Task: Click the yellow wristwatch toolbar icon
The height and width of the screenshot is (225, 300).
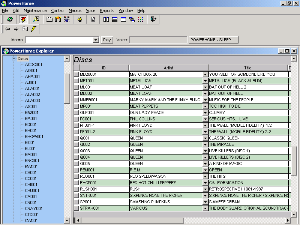Action: pos(79,19)
